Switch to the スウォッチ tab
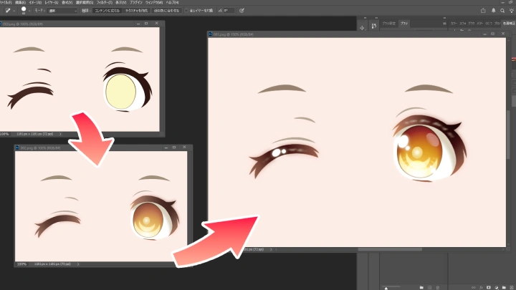 [463, 24]
